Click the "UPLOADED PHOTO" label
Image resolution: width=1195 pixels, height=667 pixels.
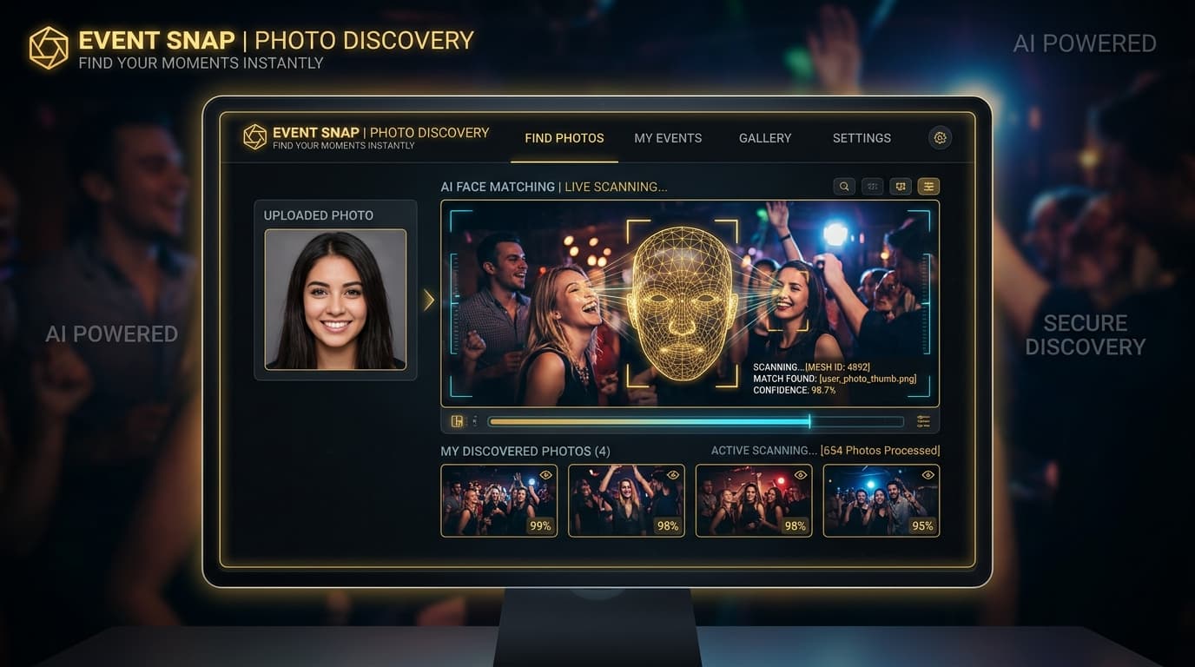pyautogui.click(x=319, y=215)
